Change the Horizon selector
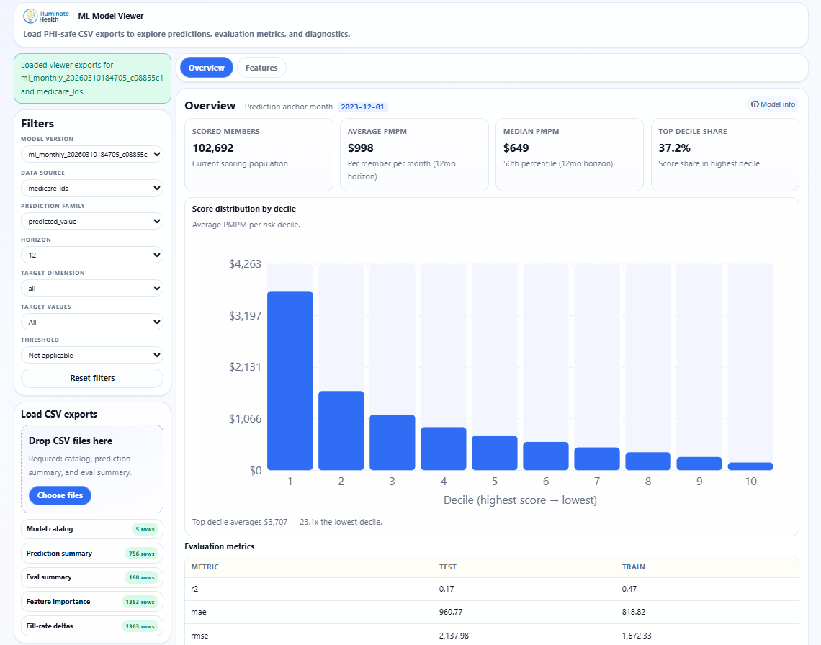The image size is (821, 645). coord(91,254)
